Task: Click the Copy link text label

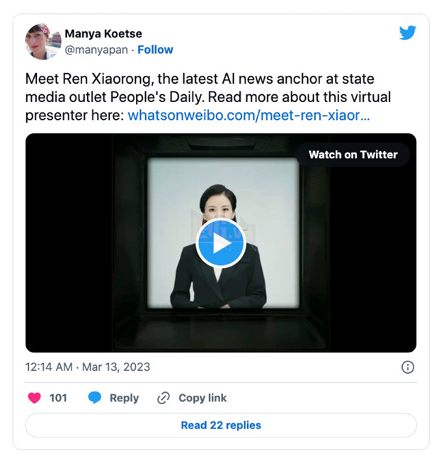Action: [x=202, y=398]
